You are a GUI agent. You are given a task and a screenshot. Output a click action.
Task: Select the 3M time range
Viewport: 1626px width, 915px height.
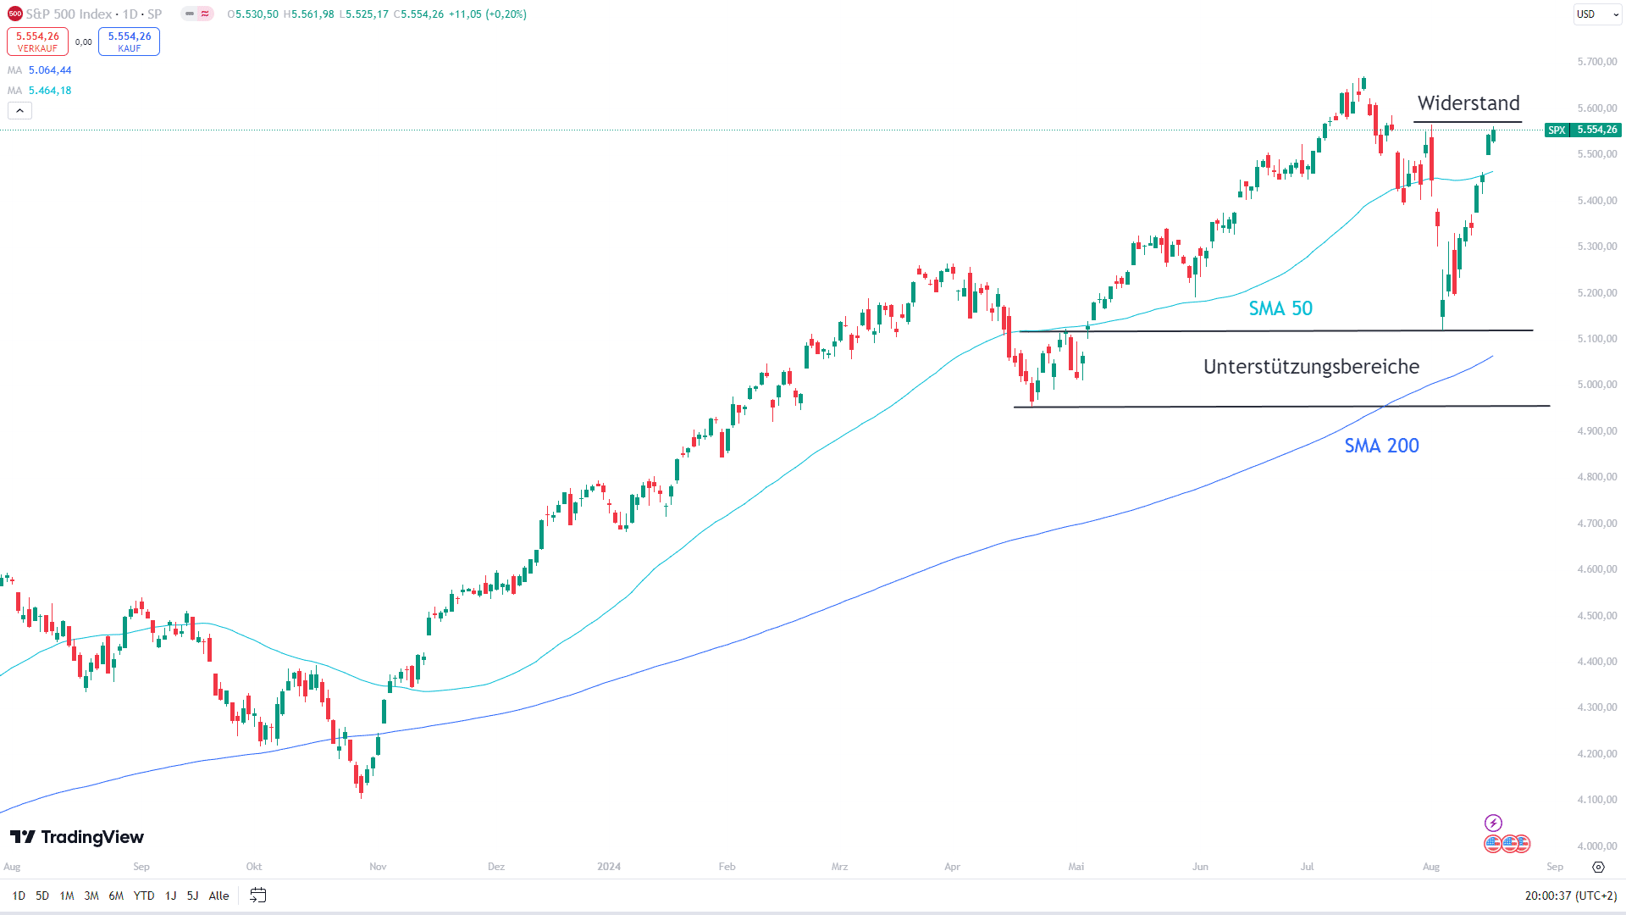91,896
